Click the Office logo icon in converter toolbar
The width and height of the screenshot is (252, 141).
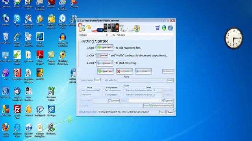pos(82,27)
